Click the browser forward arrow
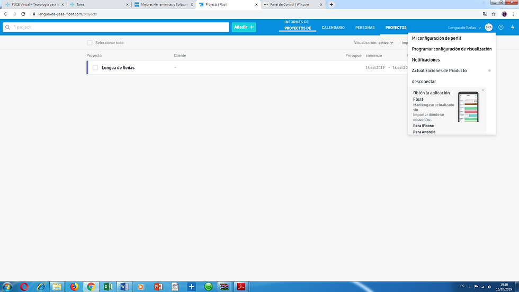 [x=15, y=14]
